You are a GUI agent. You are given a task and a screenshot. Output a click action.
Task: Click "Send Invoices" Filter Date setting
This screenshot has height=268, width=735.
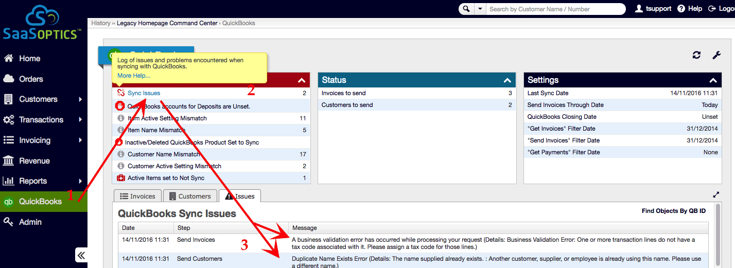(623, 140)
